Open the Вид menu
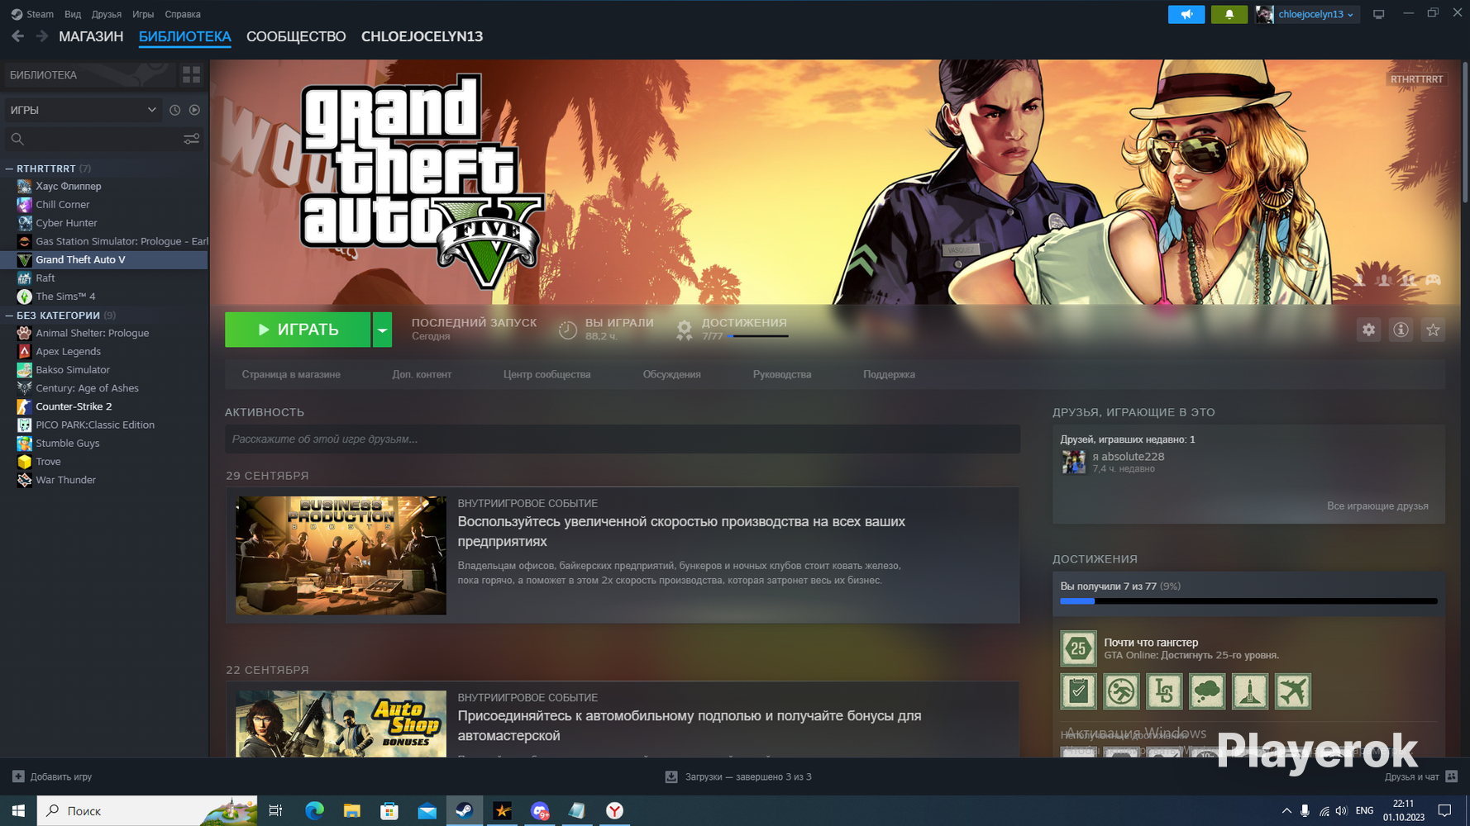1470x826 pixels. [x=73, y=14]
